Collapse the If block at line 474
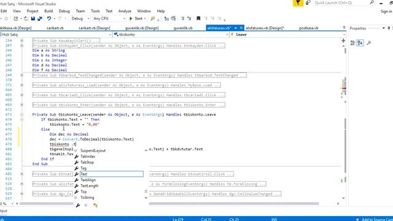 (22, 120)
